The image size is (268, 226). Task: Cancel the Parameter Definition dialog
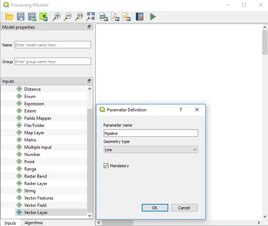point(184,208)
